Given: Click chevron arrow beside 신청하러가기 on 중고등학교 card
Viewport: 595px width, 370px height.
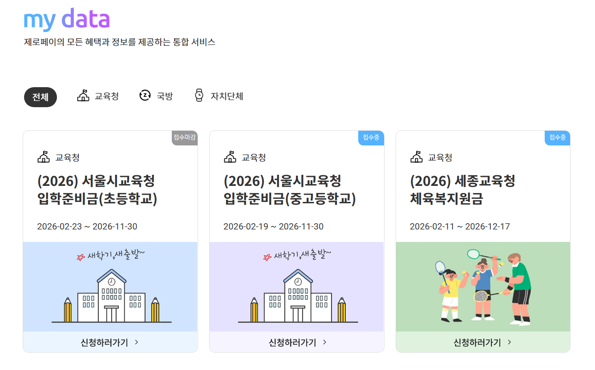Looking at the screenshot, I should click(x=324, y=342).
